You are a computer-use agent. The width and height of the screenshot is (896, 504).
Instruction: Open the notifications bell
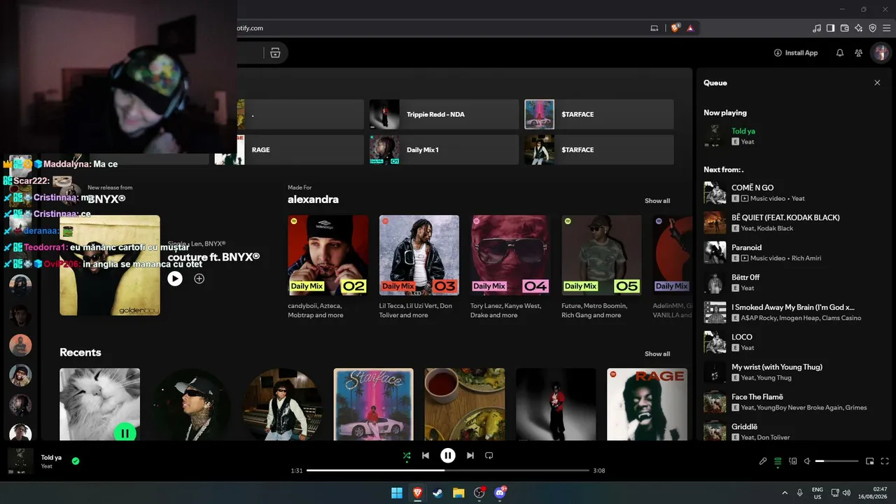pyautogui.click(x=840, y=53)
